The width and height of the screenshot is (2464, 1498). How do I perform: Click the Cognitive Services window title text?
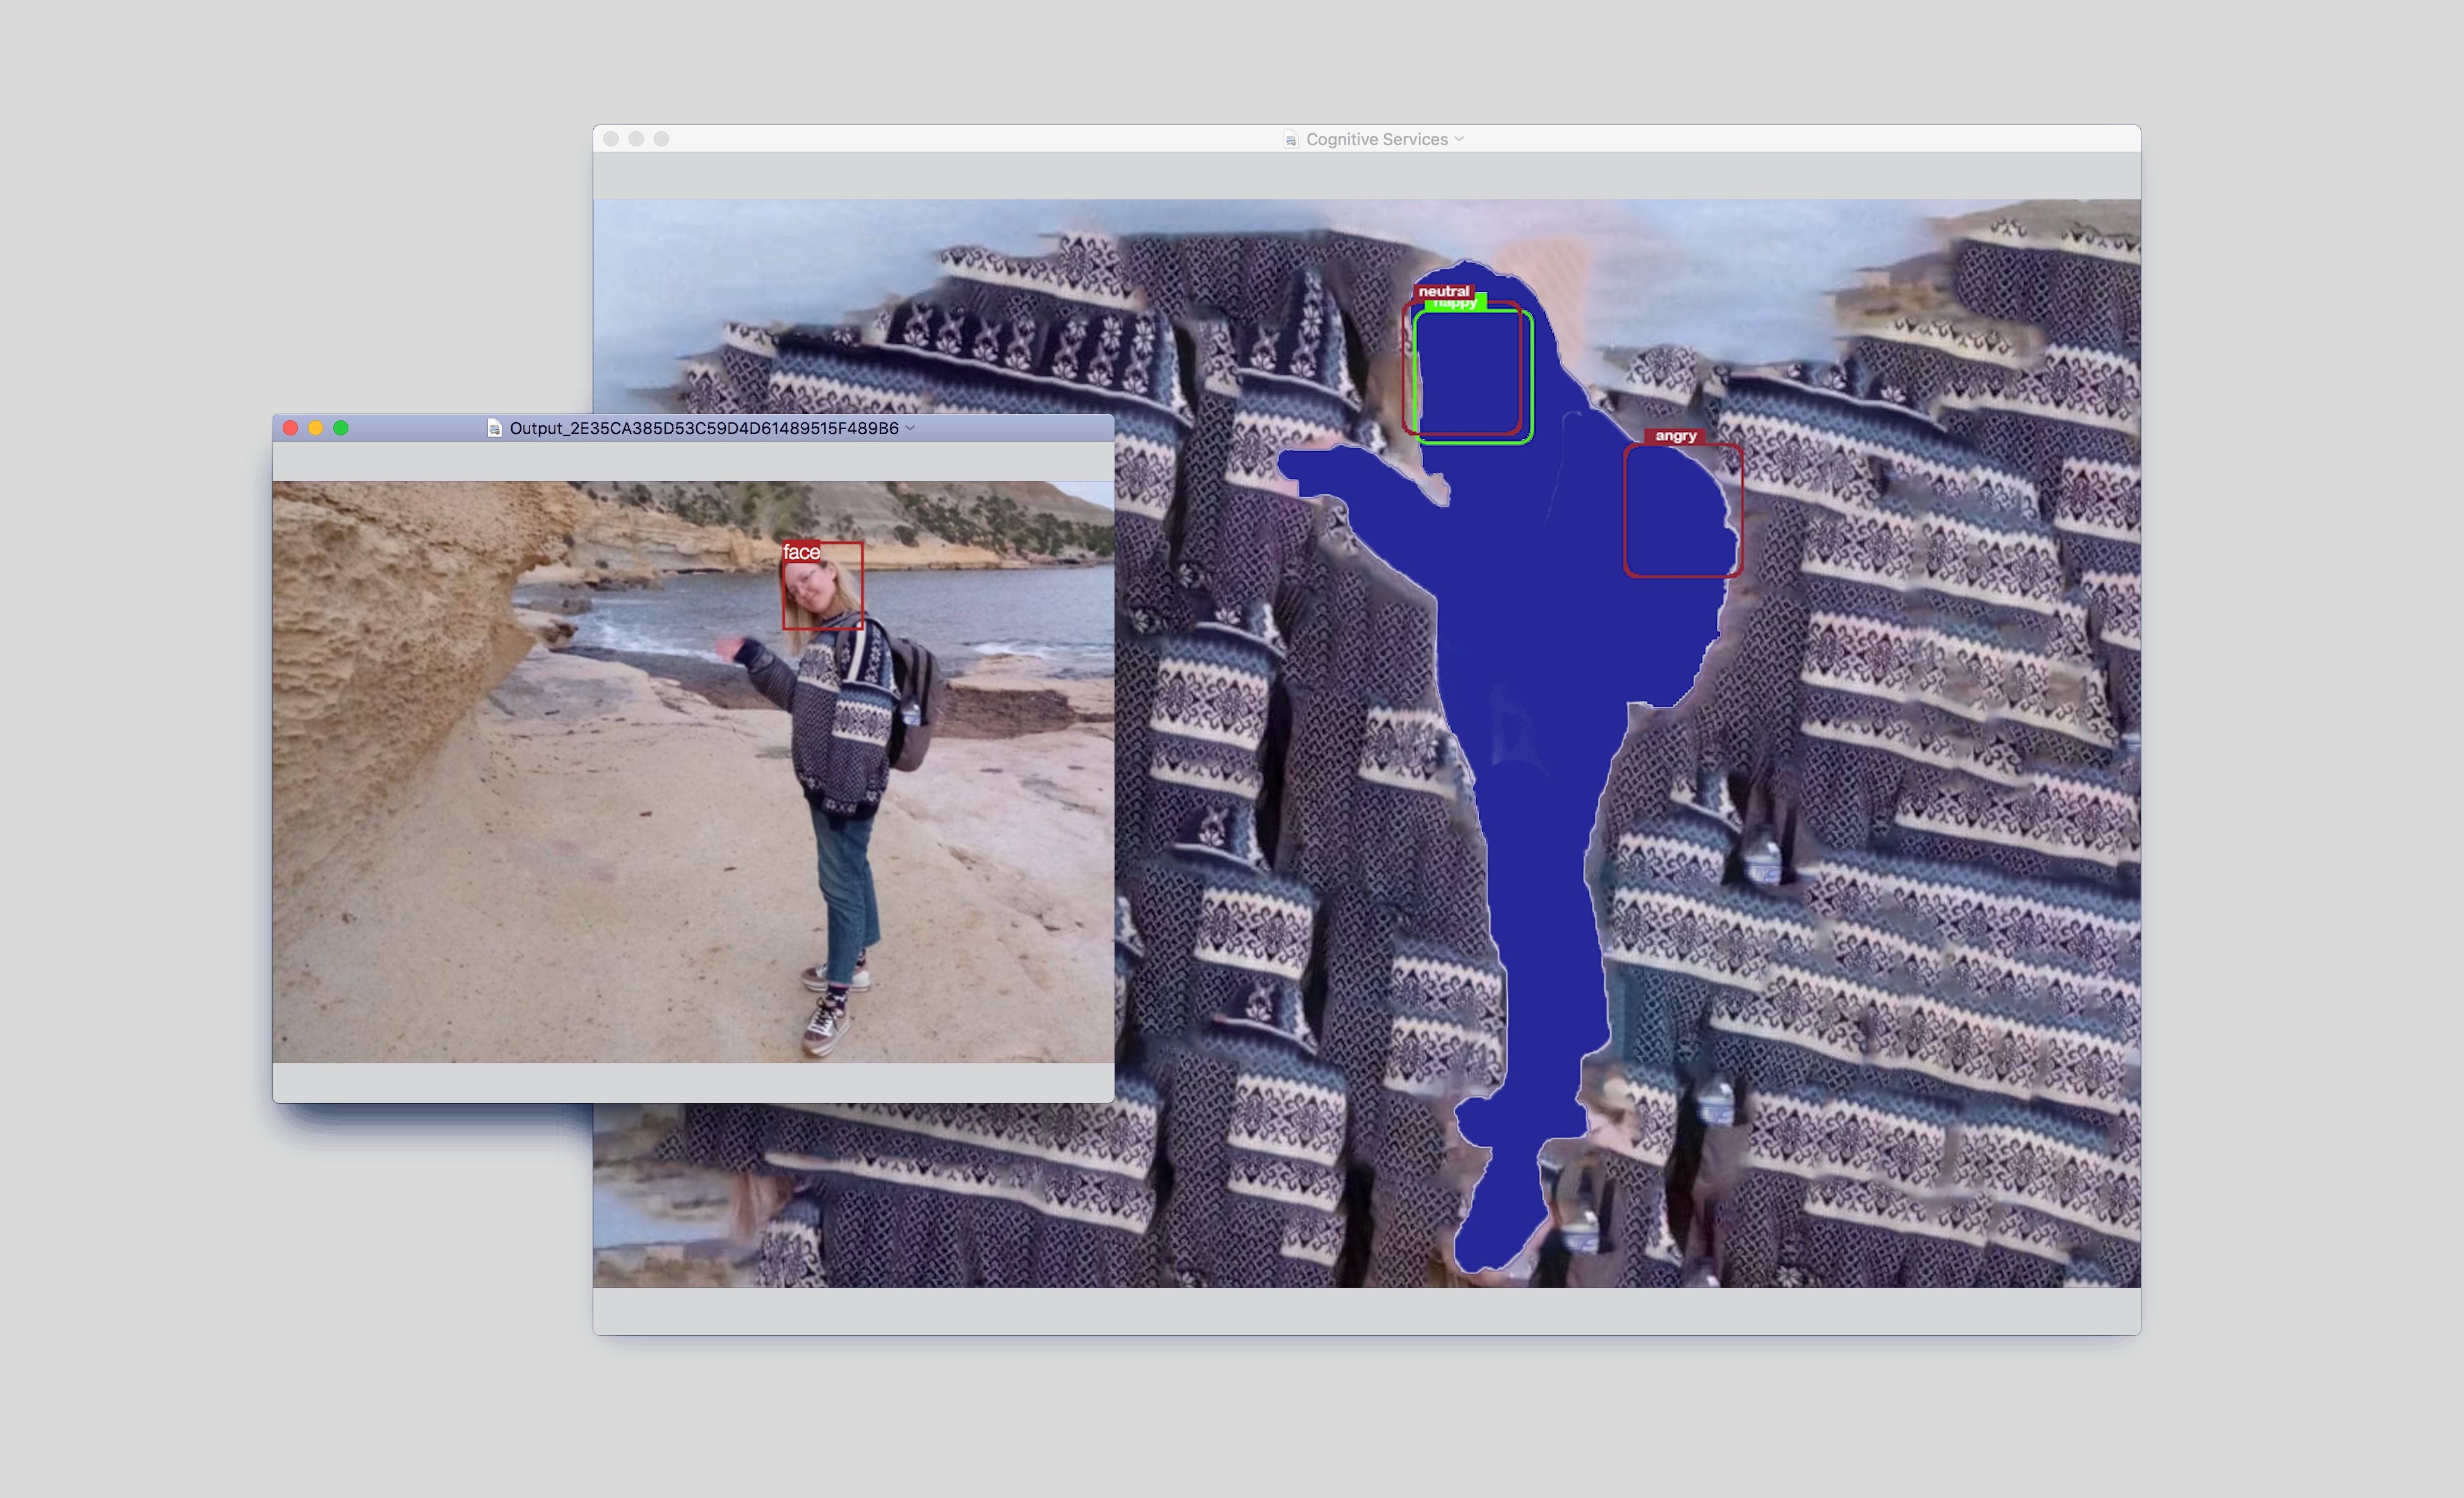(x=1376, y=139)
